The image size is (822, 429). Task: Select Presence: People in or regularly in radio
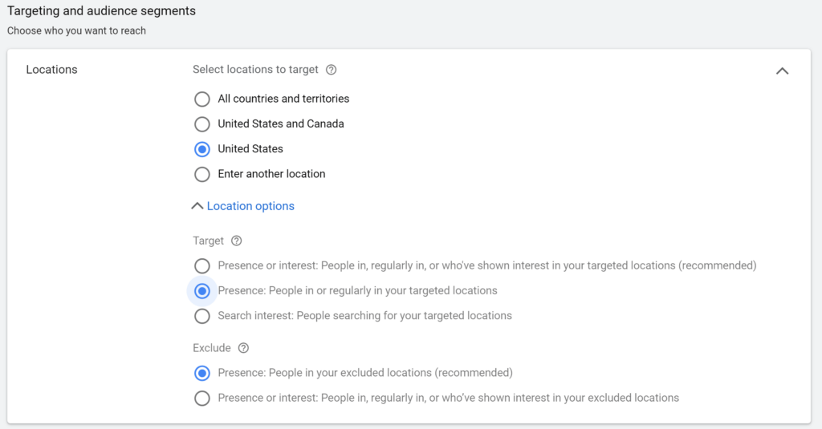coord(201,291)
